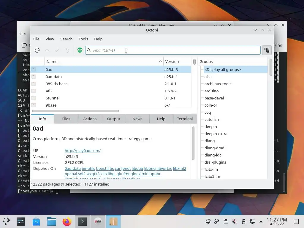Click the green alien AUR tool icon
Viewport: 304px width, 228px height.
click(80, 50)
